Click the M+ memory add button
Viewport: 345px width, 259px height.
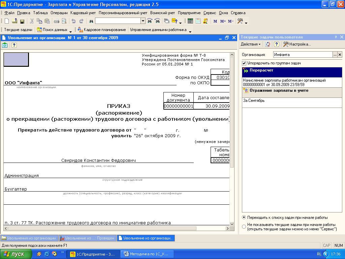click(x=223, y=21)
